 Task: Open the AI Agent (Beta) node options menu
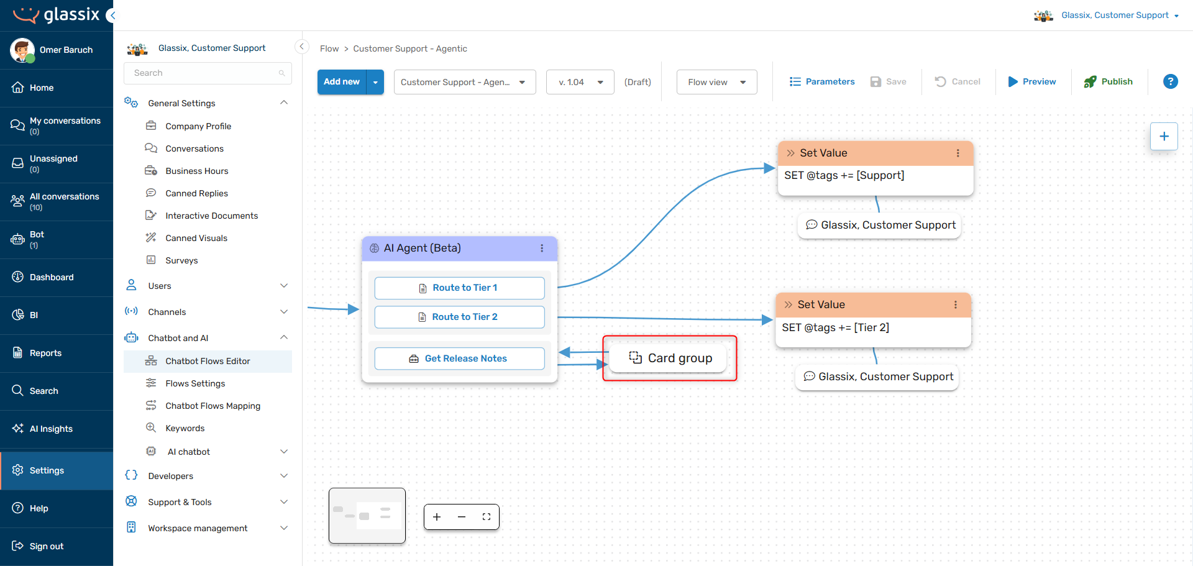(x=542, y=248)
